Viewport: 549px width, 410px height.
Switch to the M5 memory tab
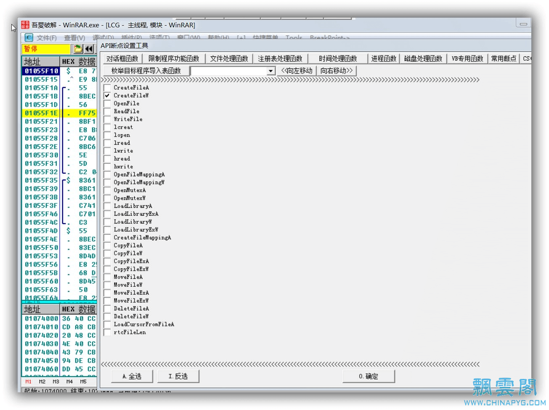(83, 382)
